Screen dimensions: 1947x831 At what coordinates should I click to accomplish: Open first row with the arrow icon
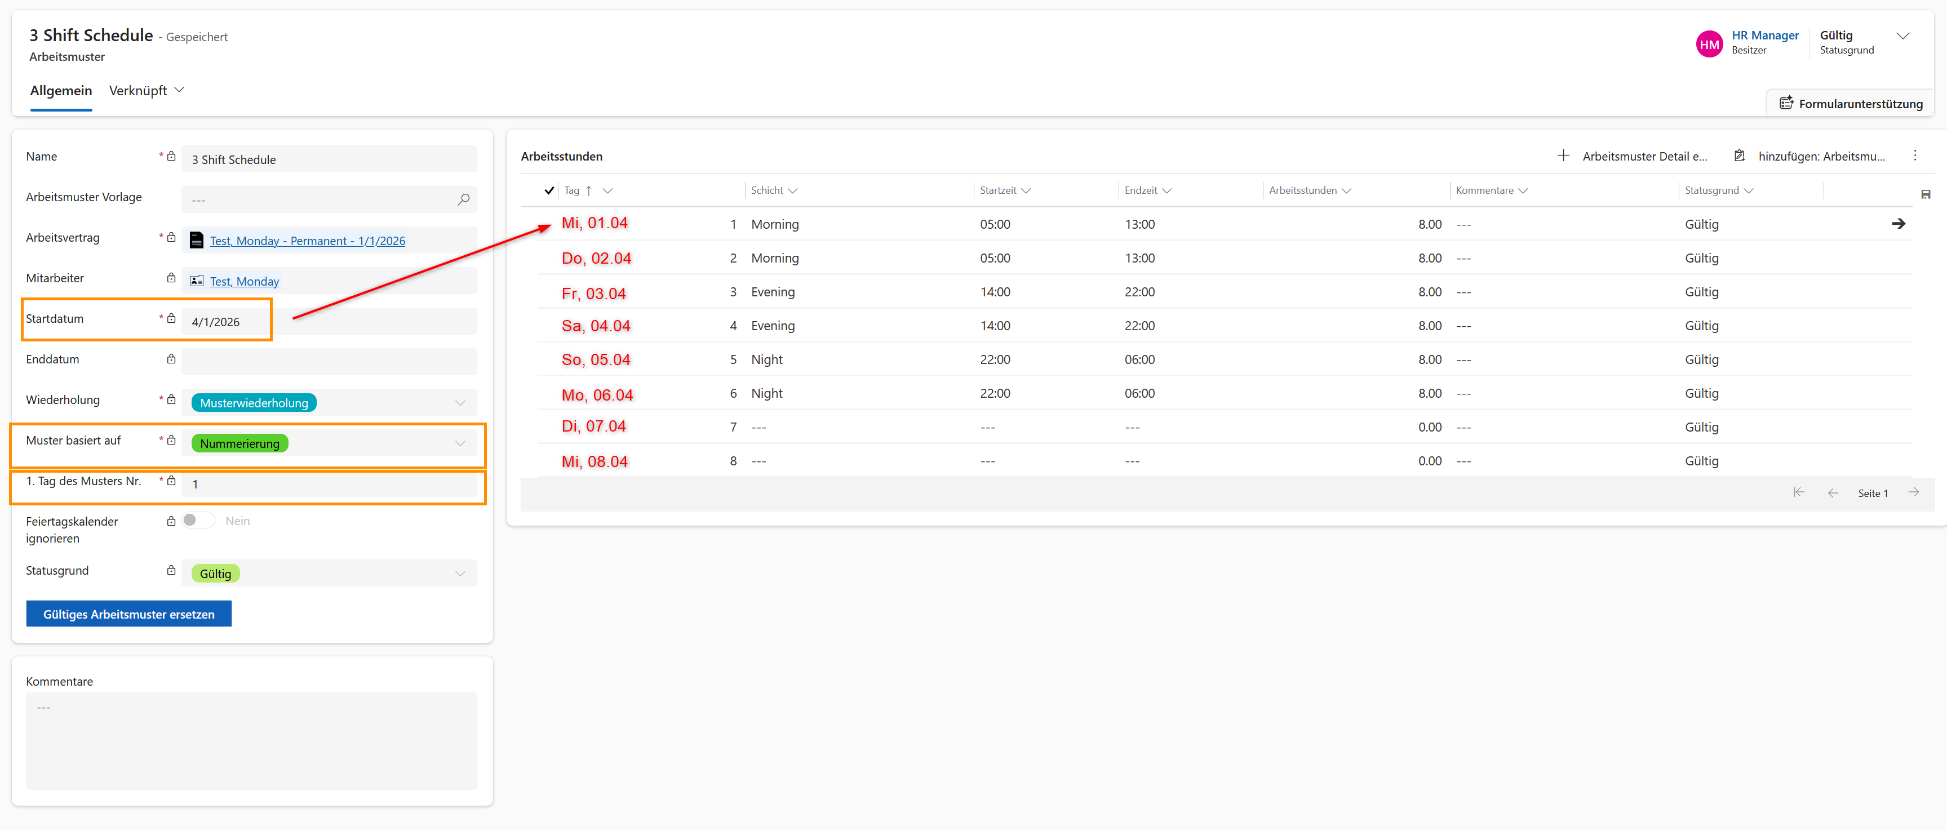pos(1898,224)
